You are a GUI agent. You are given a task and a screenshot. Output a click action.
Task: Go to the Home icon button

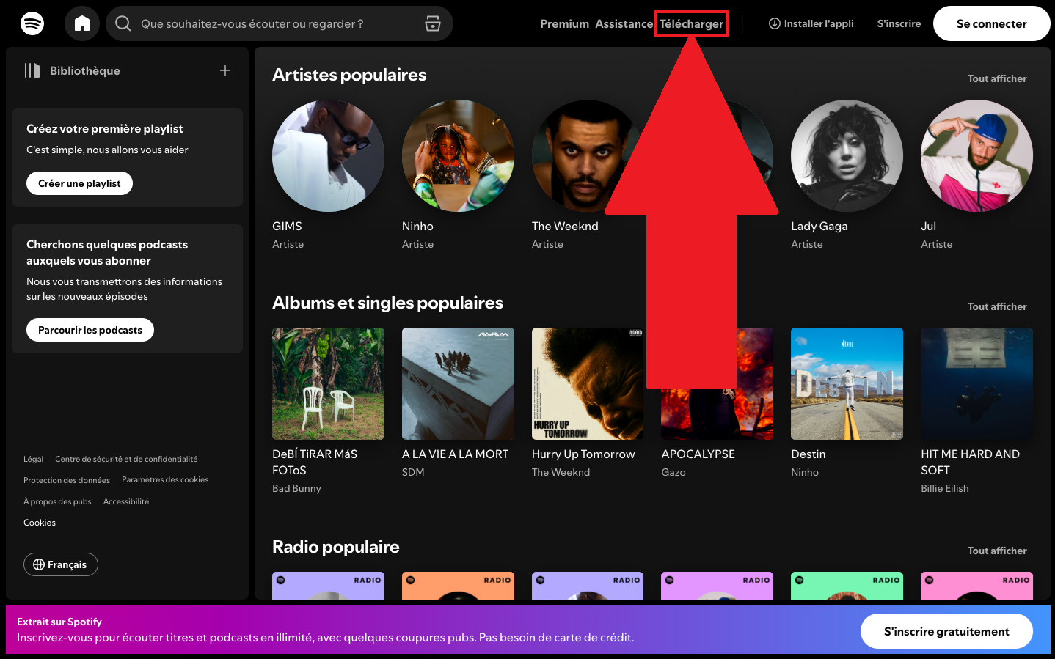[82, 23]
